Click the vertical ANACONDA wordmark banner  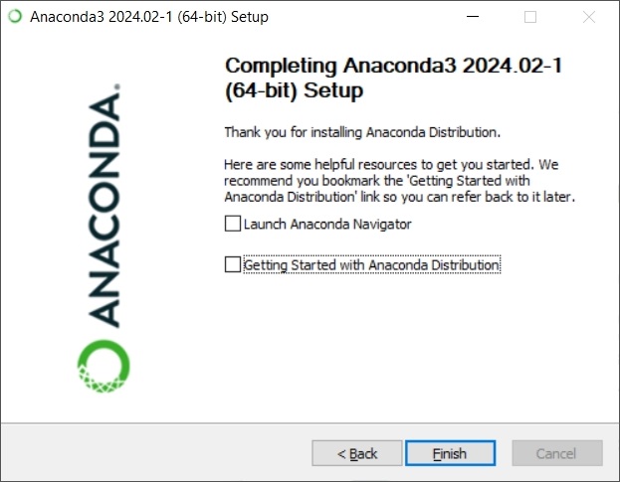tap(103, 208)
